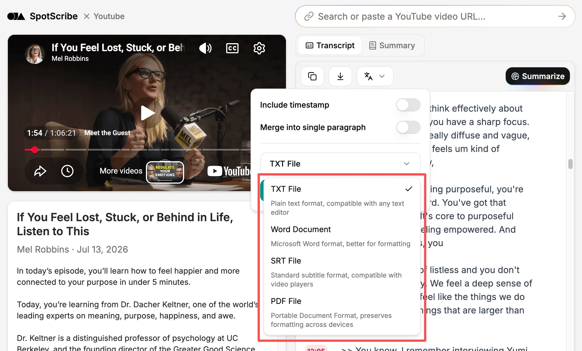
Task: Click the Mel Robbins · Jul 13, 2026 byline
Action: coord(72,249)
